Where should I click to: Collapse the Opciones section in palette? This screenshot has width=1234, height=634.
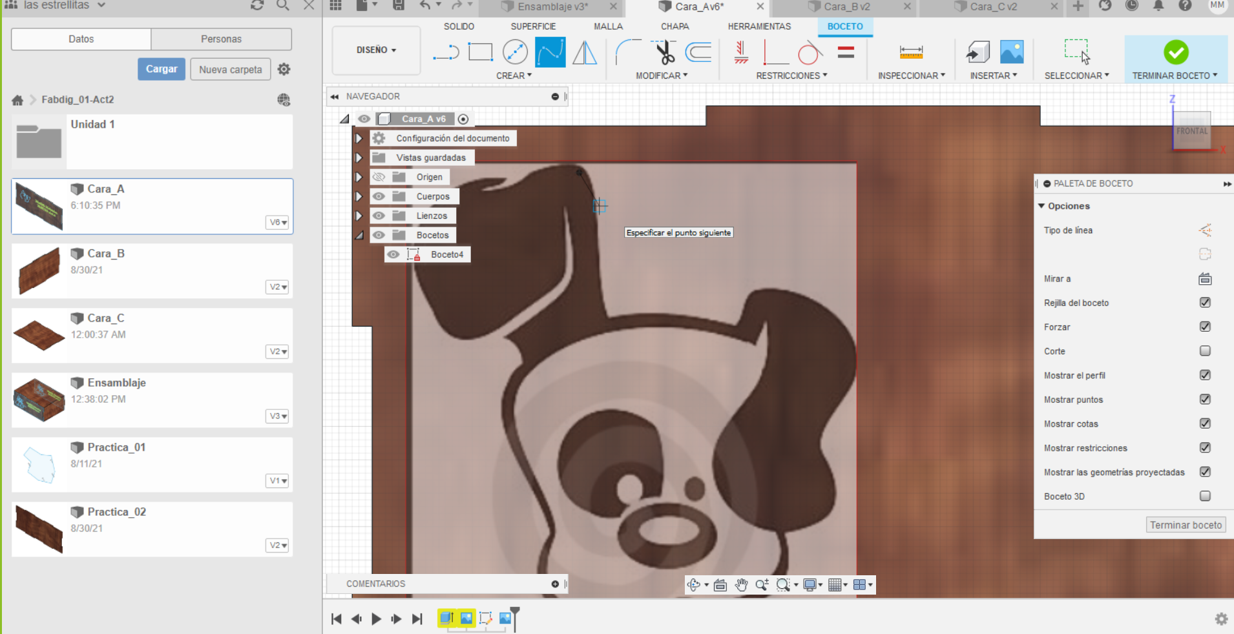[1041, 206]
